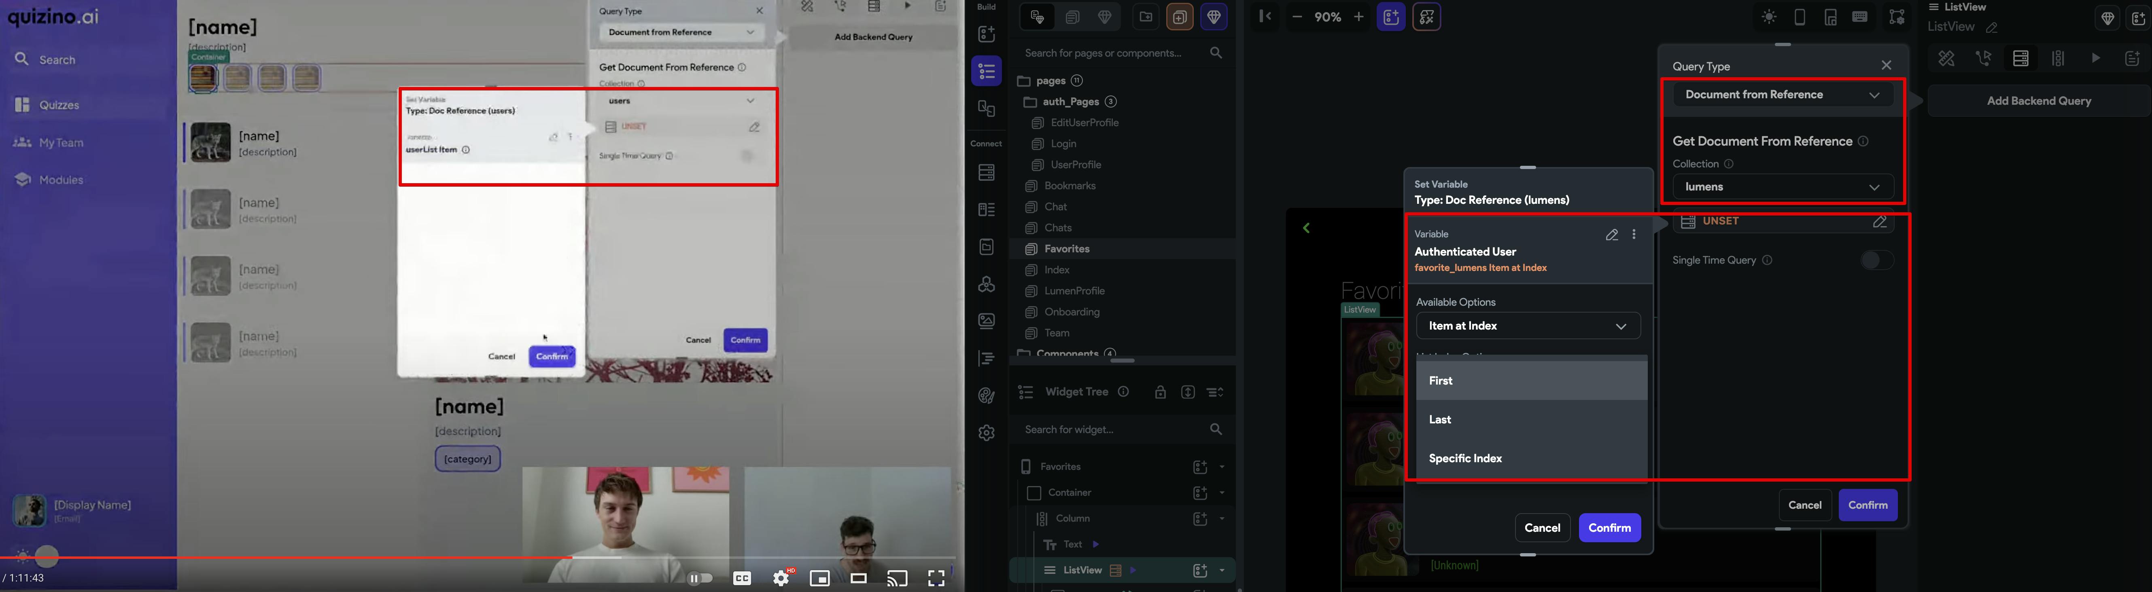Screen dimensions: 2152x592
Task: Switch to Backend Query tab in properties panel
Action: 2021,59
